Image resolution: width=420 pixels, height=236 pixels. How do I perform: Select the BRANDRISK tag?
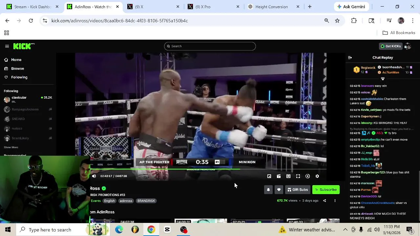click(x=146, y=201)
